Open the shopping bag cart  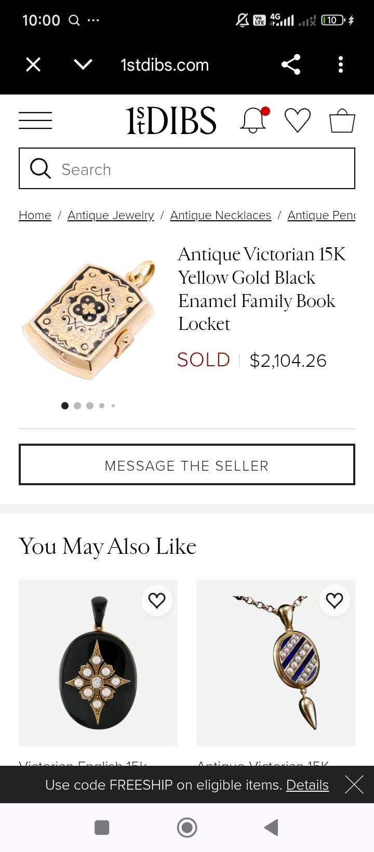342,121
